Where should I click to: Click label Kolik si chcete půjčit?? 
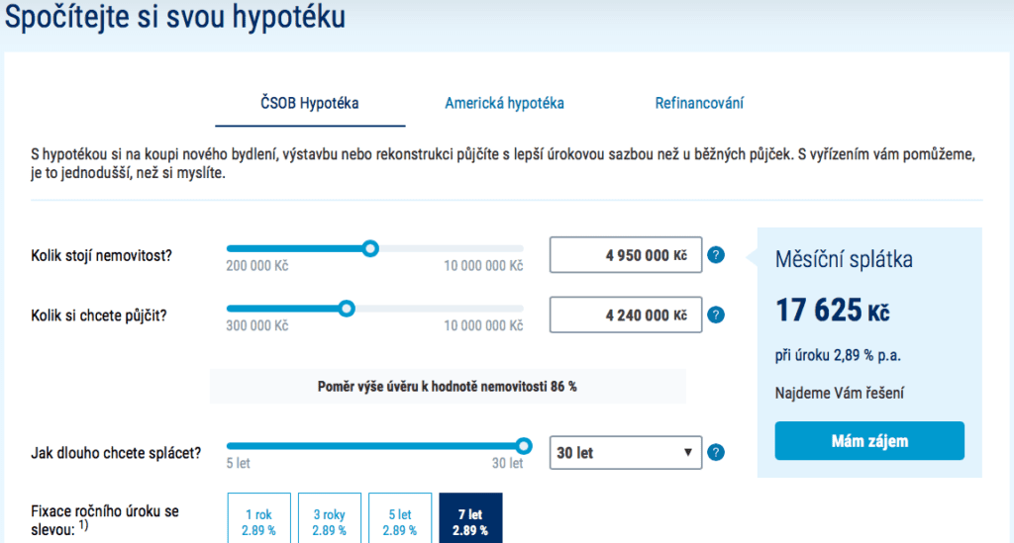99,316
